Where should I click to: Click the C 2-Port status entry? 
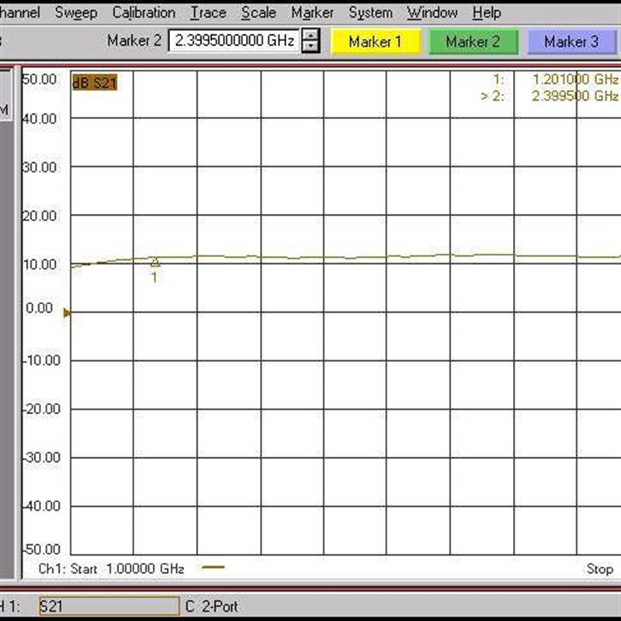pyautogui.click(x=211, y=606)
